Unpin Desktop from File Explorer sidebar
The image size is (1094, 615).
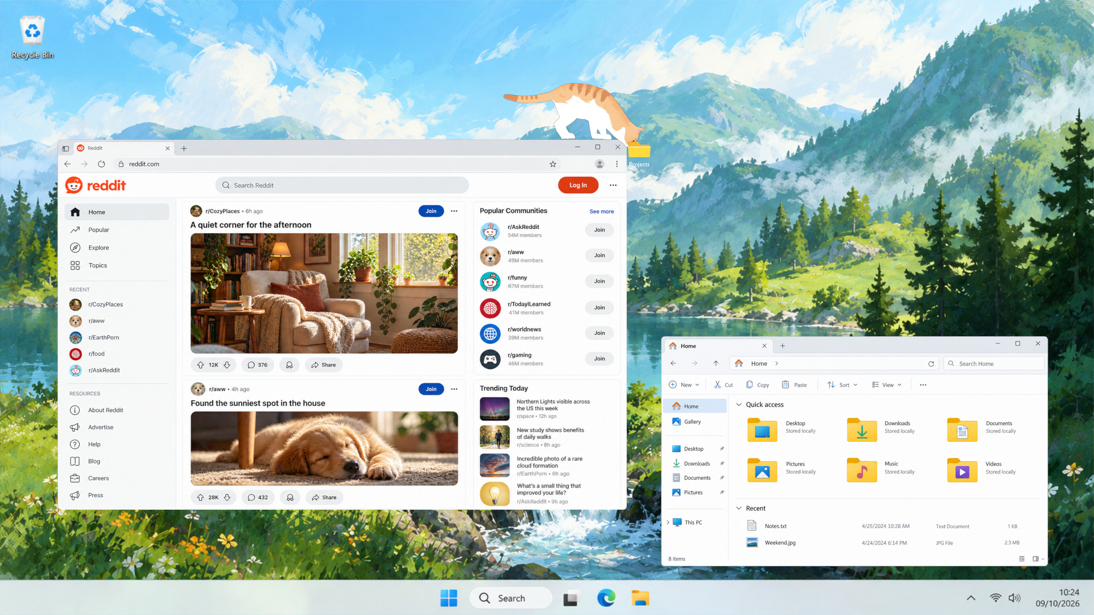(722, 449)
